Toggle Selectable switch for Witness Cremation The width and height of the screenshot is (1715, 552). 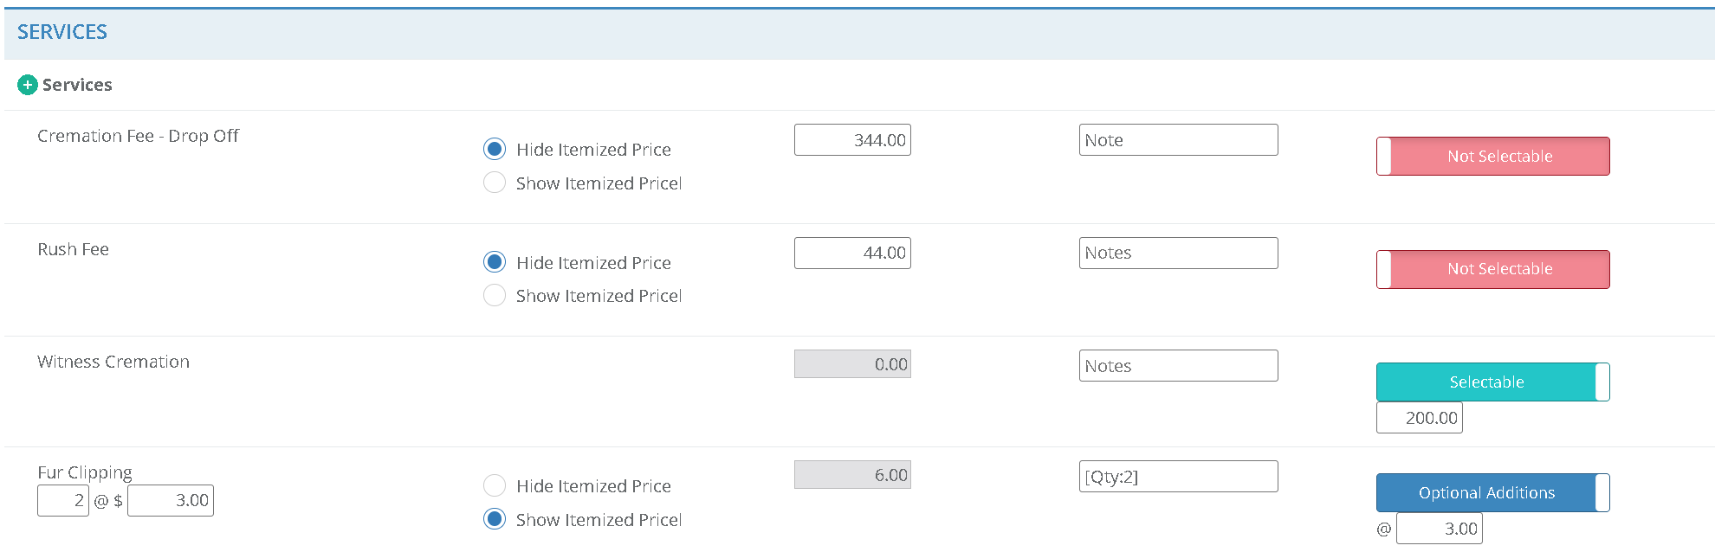point(1492,382)
